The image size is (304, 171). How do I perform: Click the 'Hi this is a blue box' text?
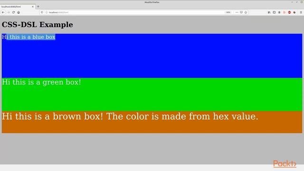point(28,37)
